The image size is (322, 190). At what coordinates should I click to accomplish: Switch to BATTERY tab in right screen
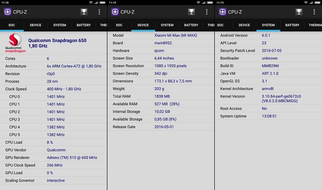click(292, 25)
